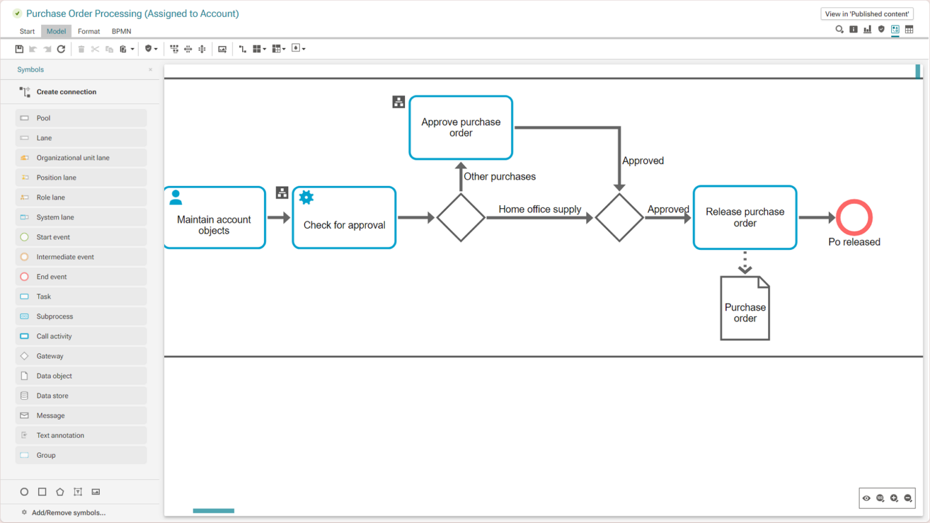Select the Gateway symbol in the palette
Viewport: 930px width, 523px height.
pos(50,356)
